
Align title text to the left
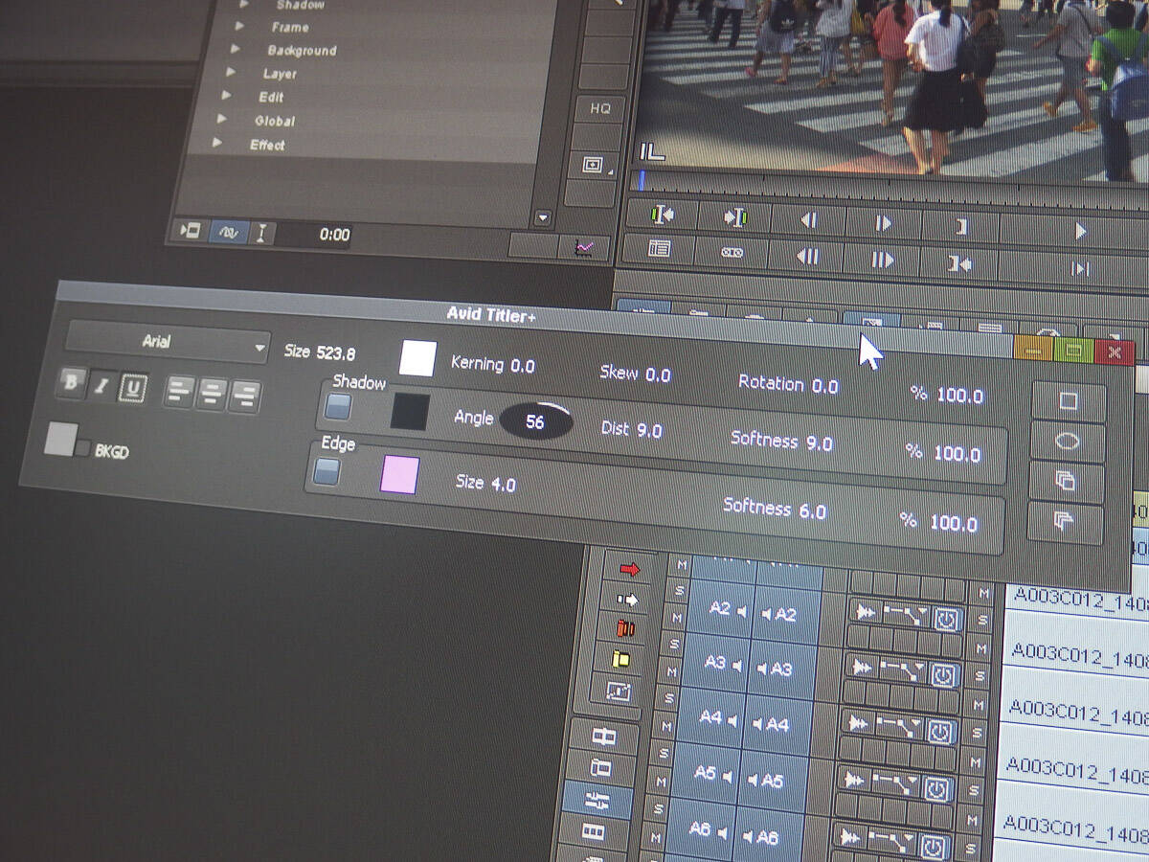181,390
